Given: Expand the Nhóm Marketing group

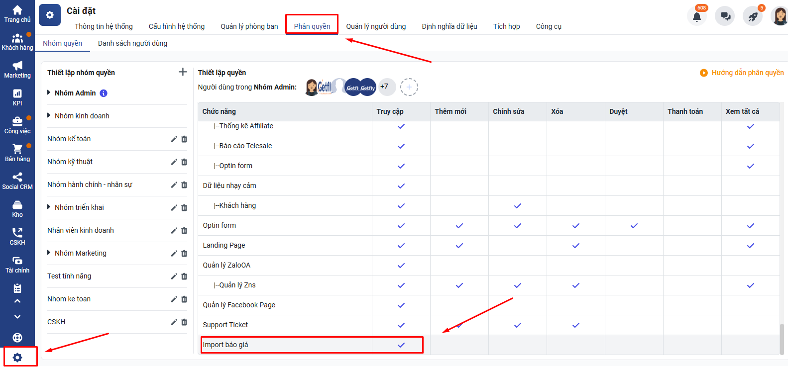Looking at the screenshot, I should pos(49,253).
